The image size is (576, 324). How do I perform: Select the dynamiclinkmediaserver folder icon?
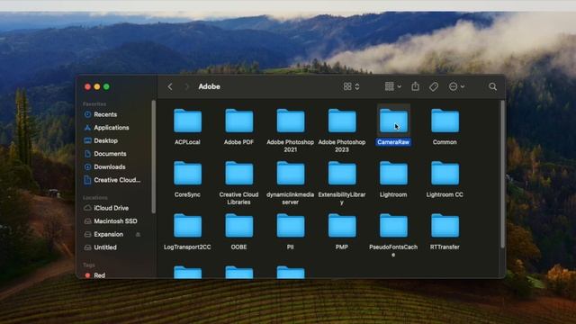pos(291,173)
